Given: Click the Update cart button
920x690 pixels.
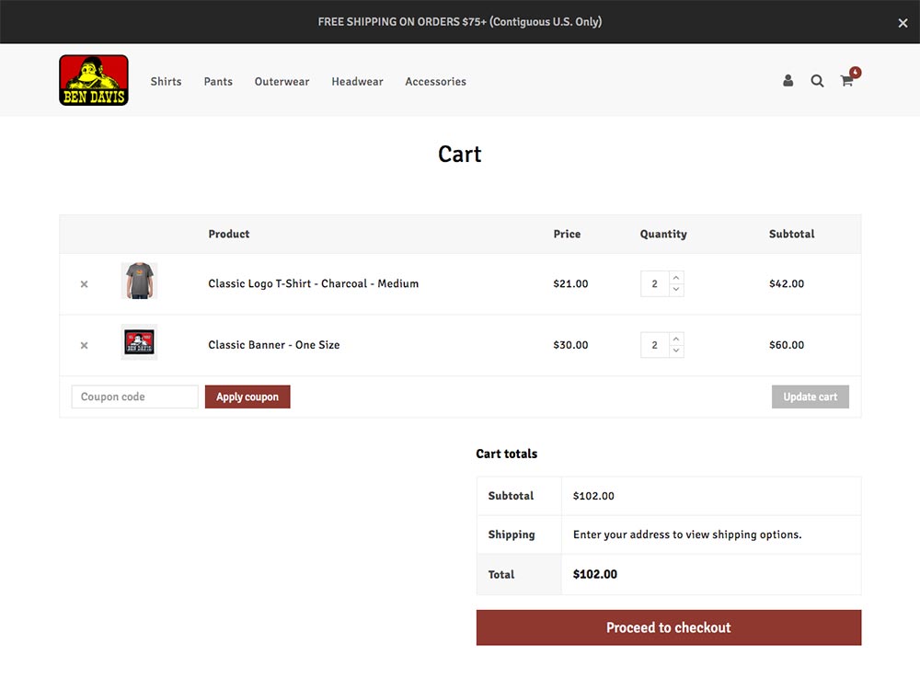Looking at the screenshot, I should (x=811, y=397).
